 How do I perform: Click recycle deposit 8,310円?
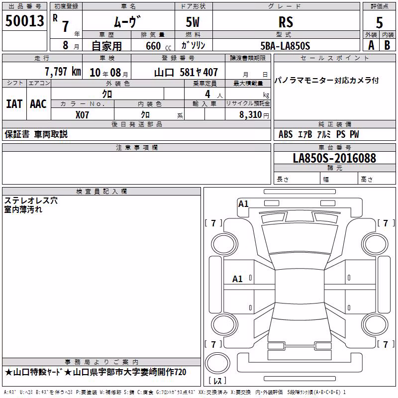[x=254, y=115]
